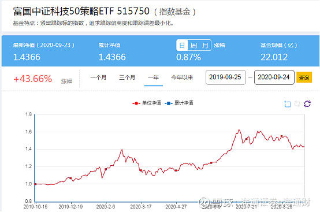Toggle the 单位净值 legend series
The height and width of the screenshot is (212, 320).
147,103
